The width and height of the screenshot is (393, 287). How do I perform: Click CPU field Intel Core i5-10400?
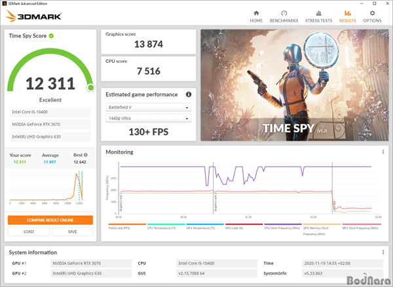click(217, 263)
